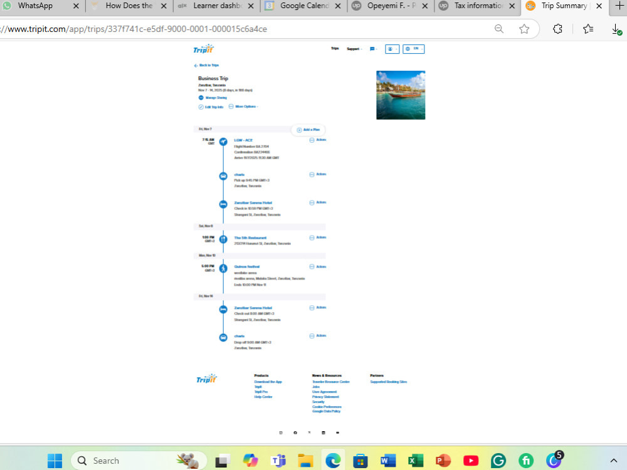Bookmark page with the star icon
The image size is (627, 470).
pyautogui.click(x=524, y=29)
